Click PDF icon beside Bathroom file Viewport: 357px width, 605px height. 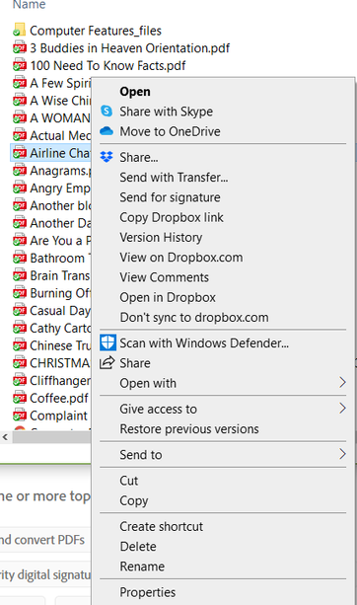[x=20, y=258]
